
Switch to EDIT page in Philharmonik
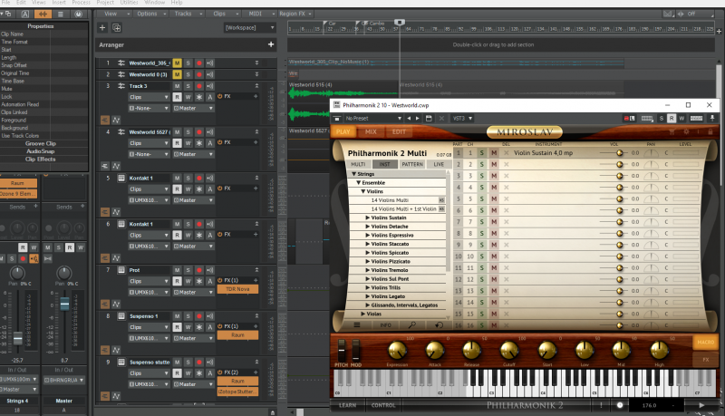399,131
